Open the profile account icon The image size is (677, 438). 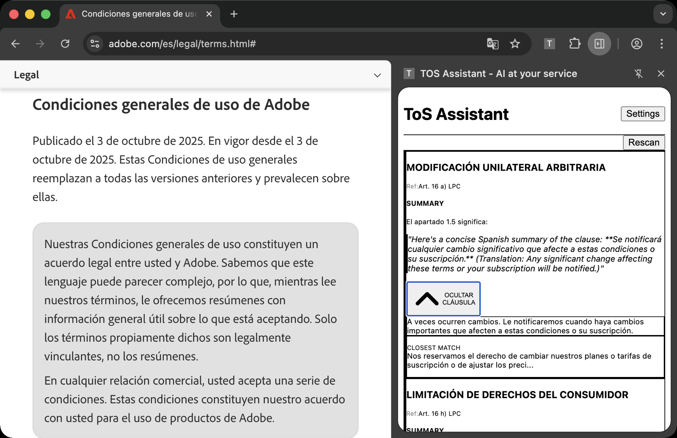(636, 44)
